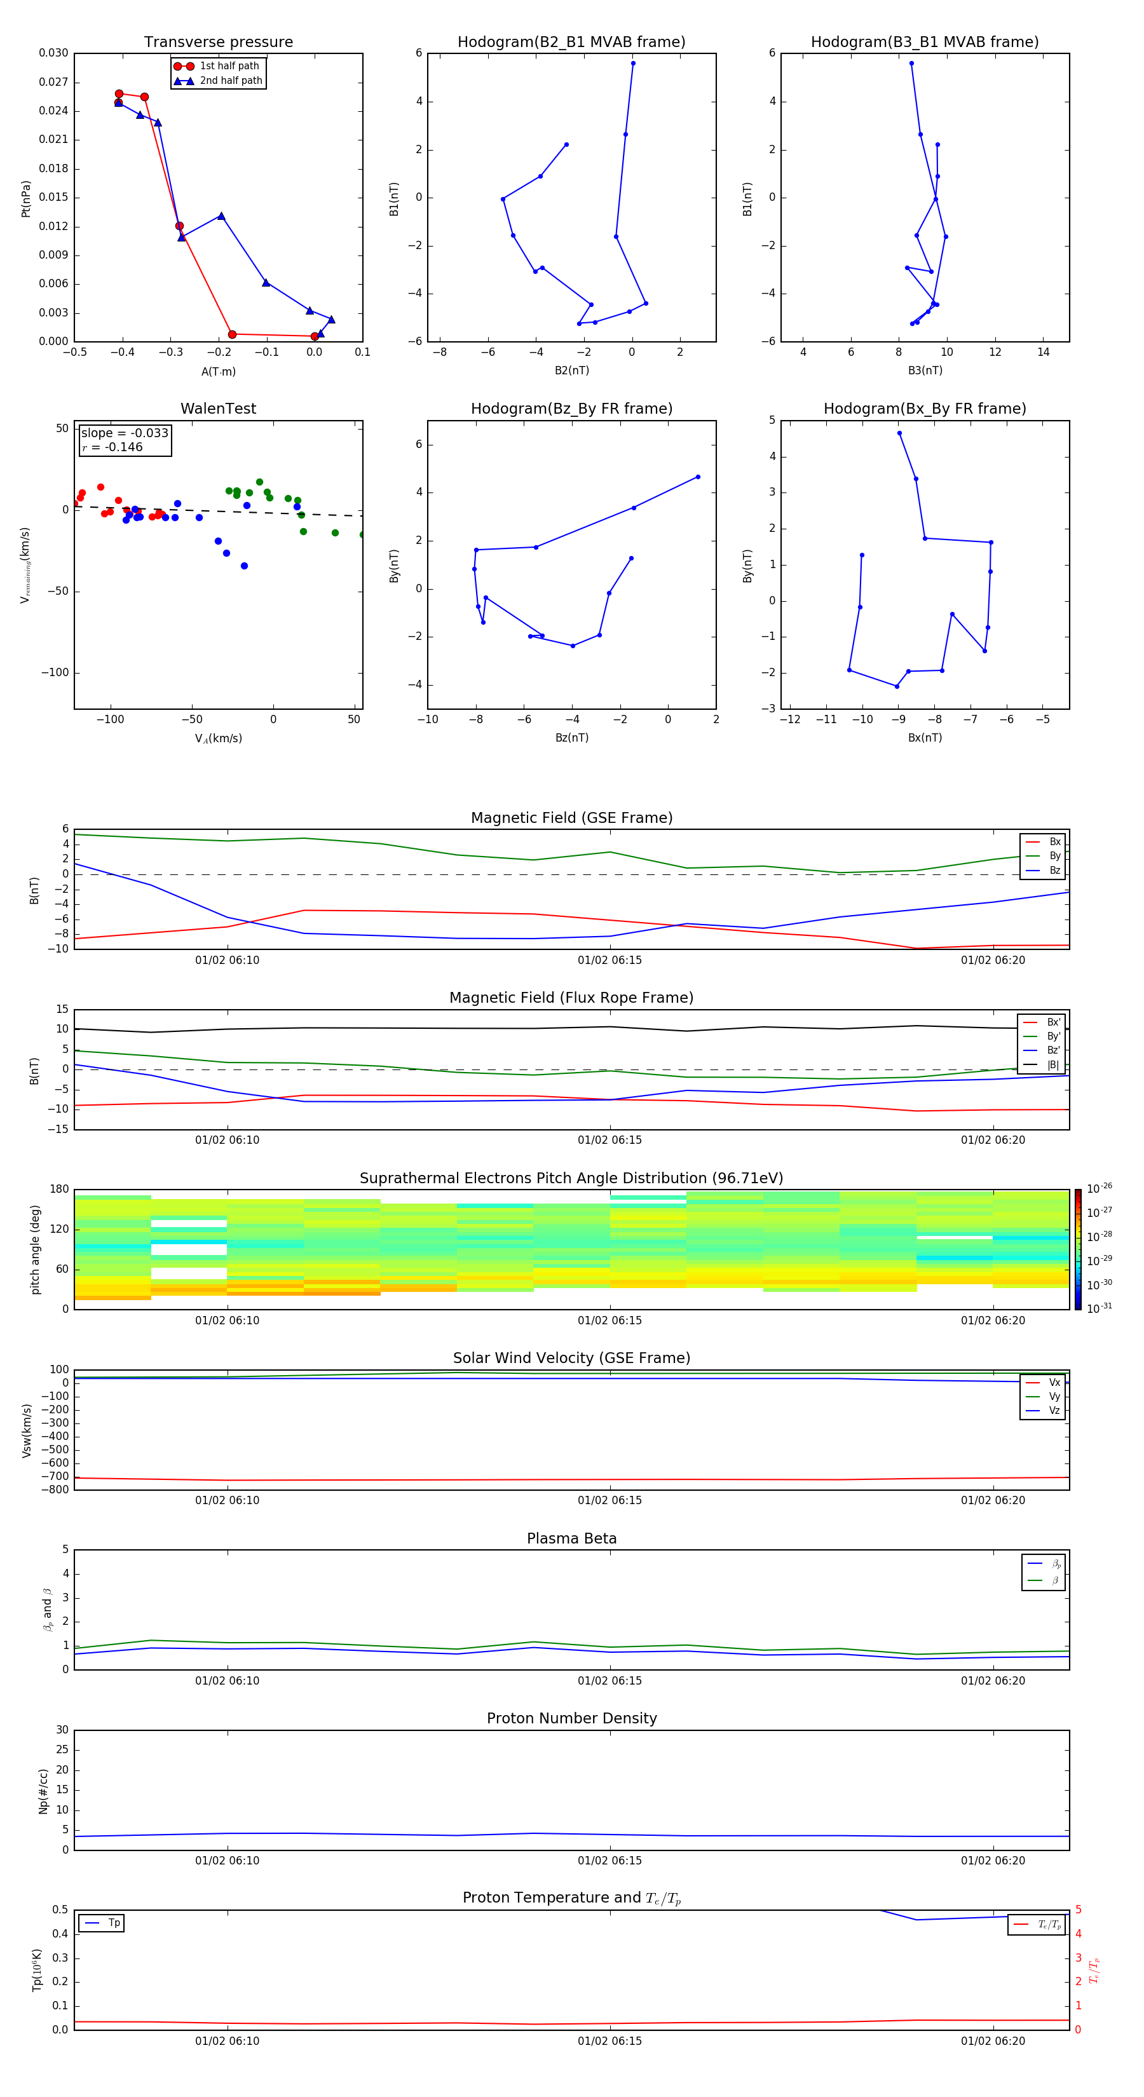The width and height of the screenshot is (1144, 2097).
Task: Select Bz' in Flux Rope legend
Action: coord(1042,1051)
